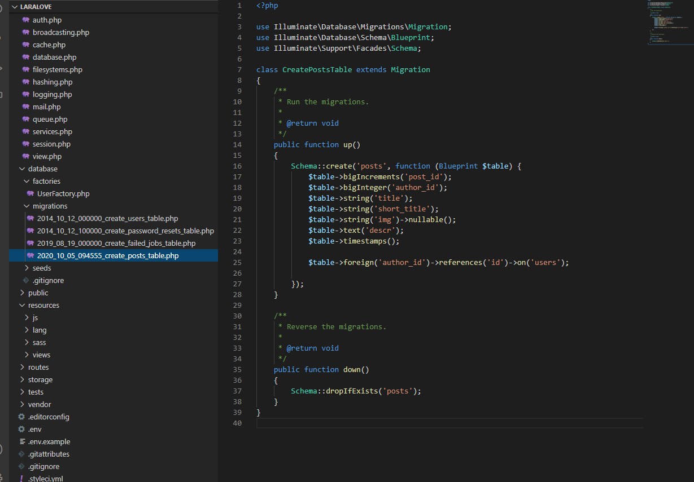
Task: Open .styleci.yml file
Action: (46, 479)
